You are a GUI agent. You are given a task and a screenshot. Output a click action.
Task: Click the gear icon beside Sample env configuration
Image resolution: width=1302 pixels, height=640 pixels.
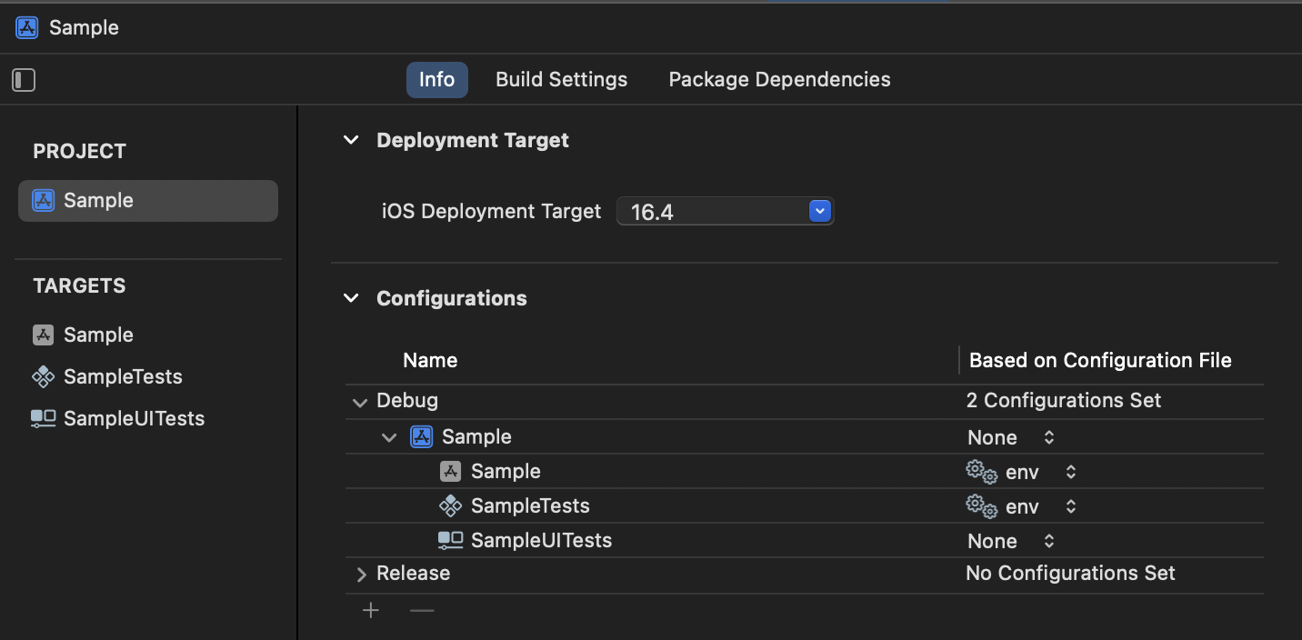[x=980, y=471]
